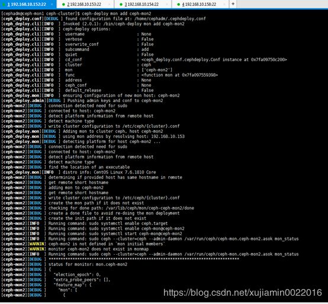
Task: Click the '"feature_map": {' line
Action: tap(46, 285)
